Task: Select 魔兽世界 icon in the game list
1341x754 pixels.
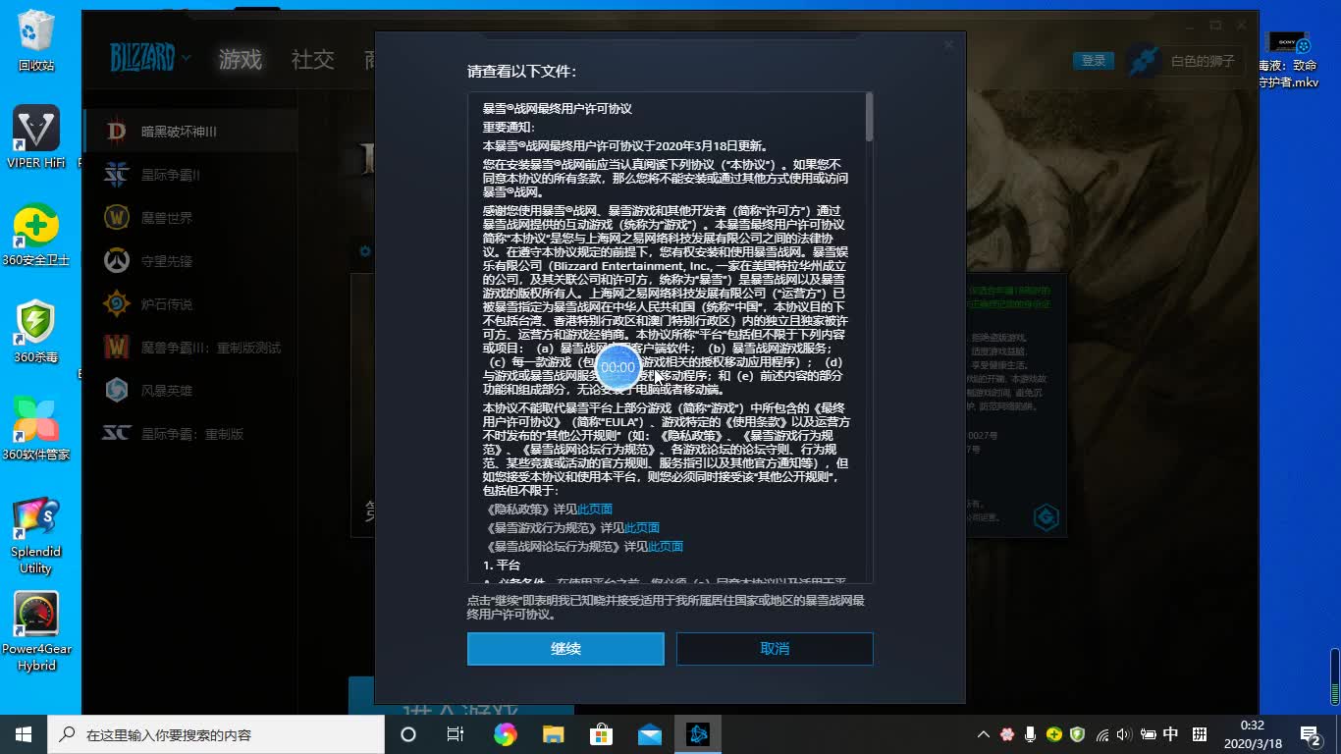Action: pyautogui.click(x=117, y=218)
